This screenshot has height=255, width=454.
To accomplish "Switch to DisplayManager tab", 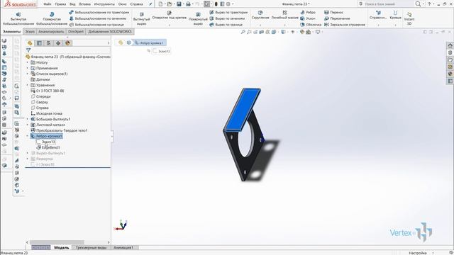I will (x=68, y=43).
